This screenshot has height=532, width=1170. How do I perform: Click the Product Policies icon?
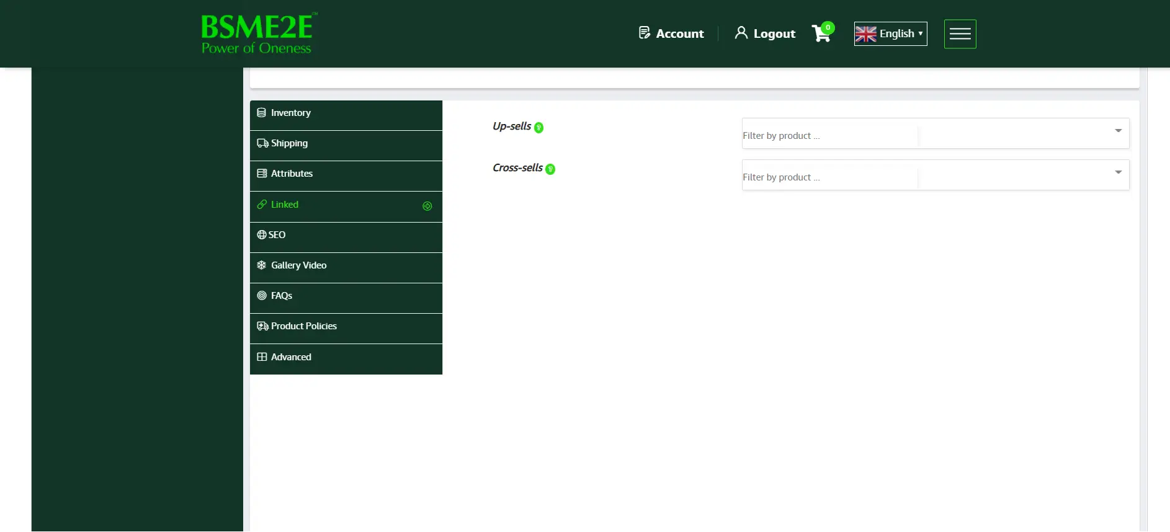coord(262,326)
